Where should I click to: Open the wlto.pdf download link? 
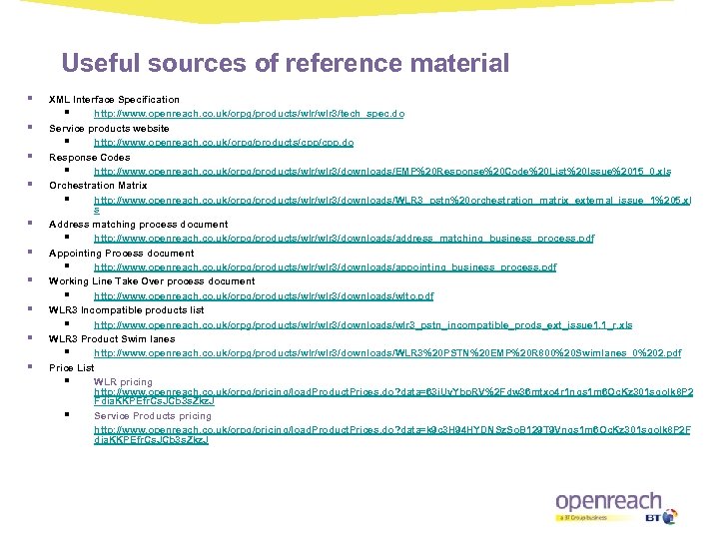pyautogui.click(x=264, y=295)
